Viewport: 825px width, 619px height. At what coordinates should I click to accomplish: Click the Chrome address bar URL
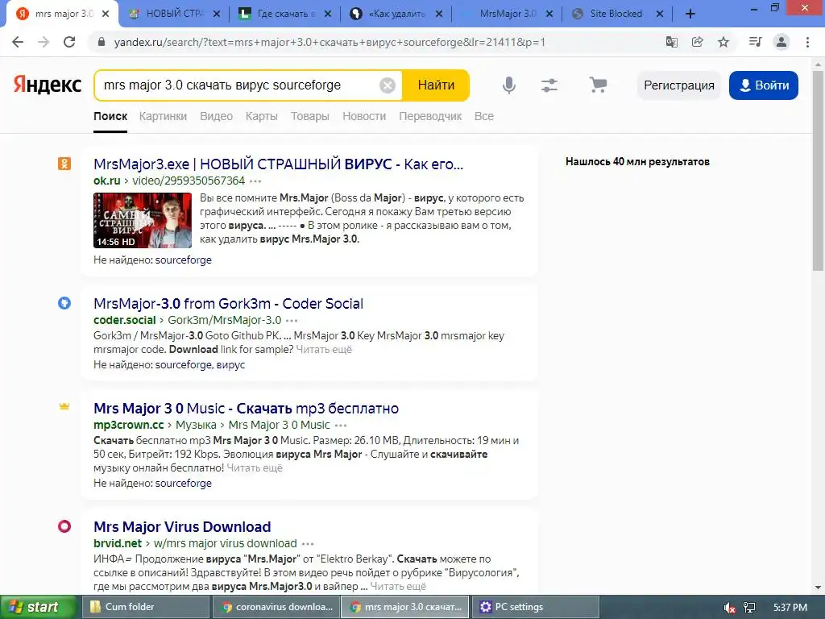330,42
